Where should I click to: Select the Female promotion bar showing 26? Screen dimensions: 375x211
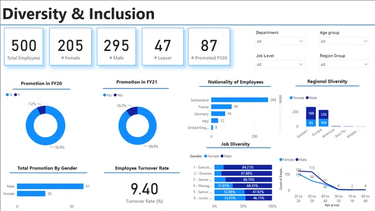pos(31,193)
